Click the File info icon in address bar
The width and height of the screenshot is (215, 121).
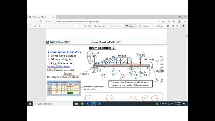pos(48,21)
